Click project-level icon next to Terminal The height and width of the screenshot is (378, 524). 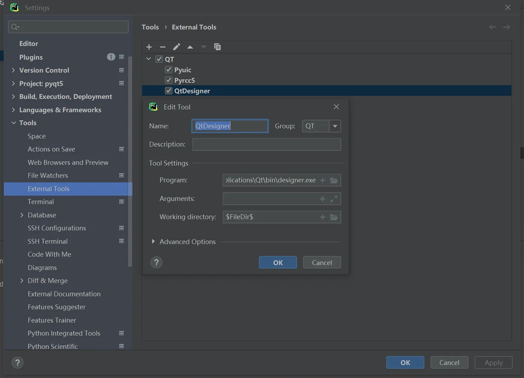(122, 201)
